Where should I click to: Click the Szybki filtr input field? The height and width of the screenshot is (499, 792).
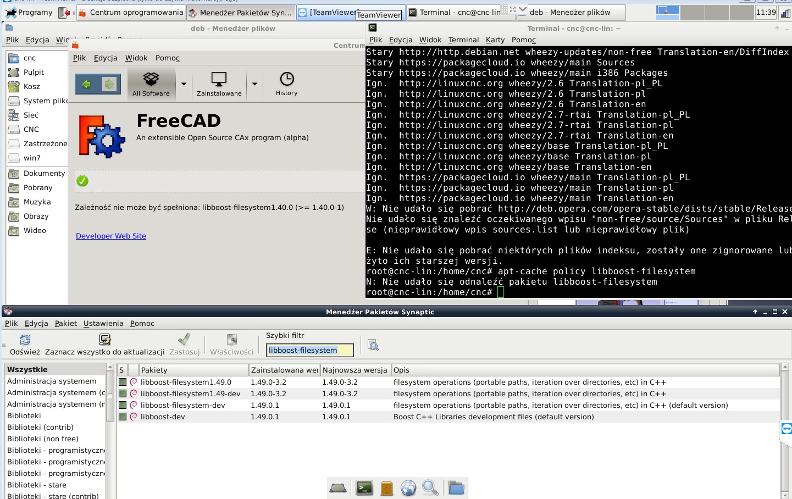[x=309, y=350]
